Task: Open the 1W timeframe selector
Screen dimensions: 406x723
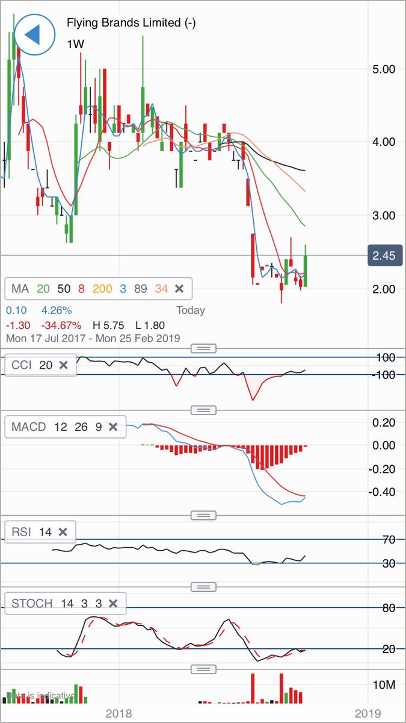Action: tap(75, 44)
